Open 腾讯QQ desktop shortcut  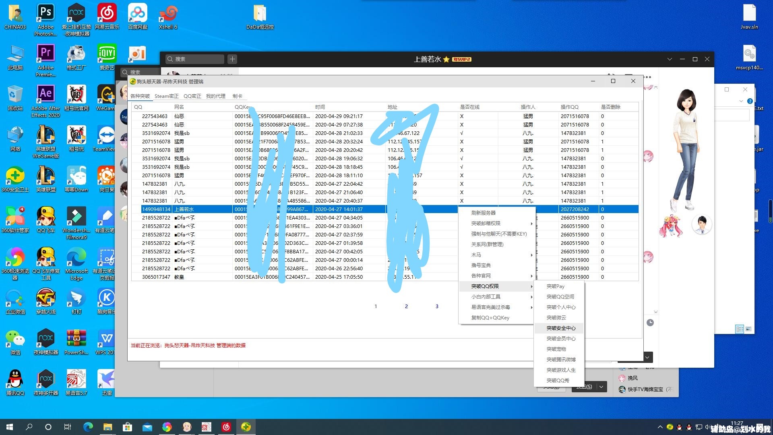click(15, 382)
